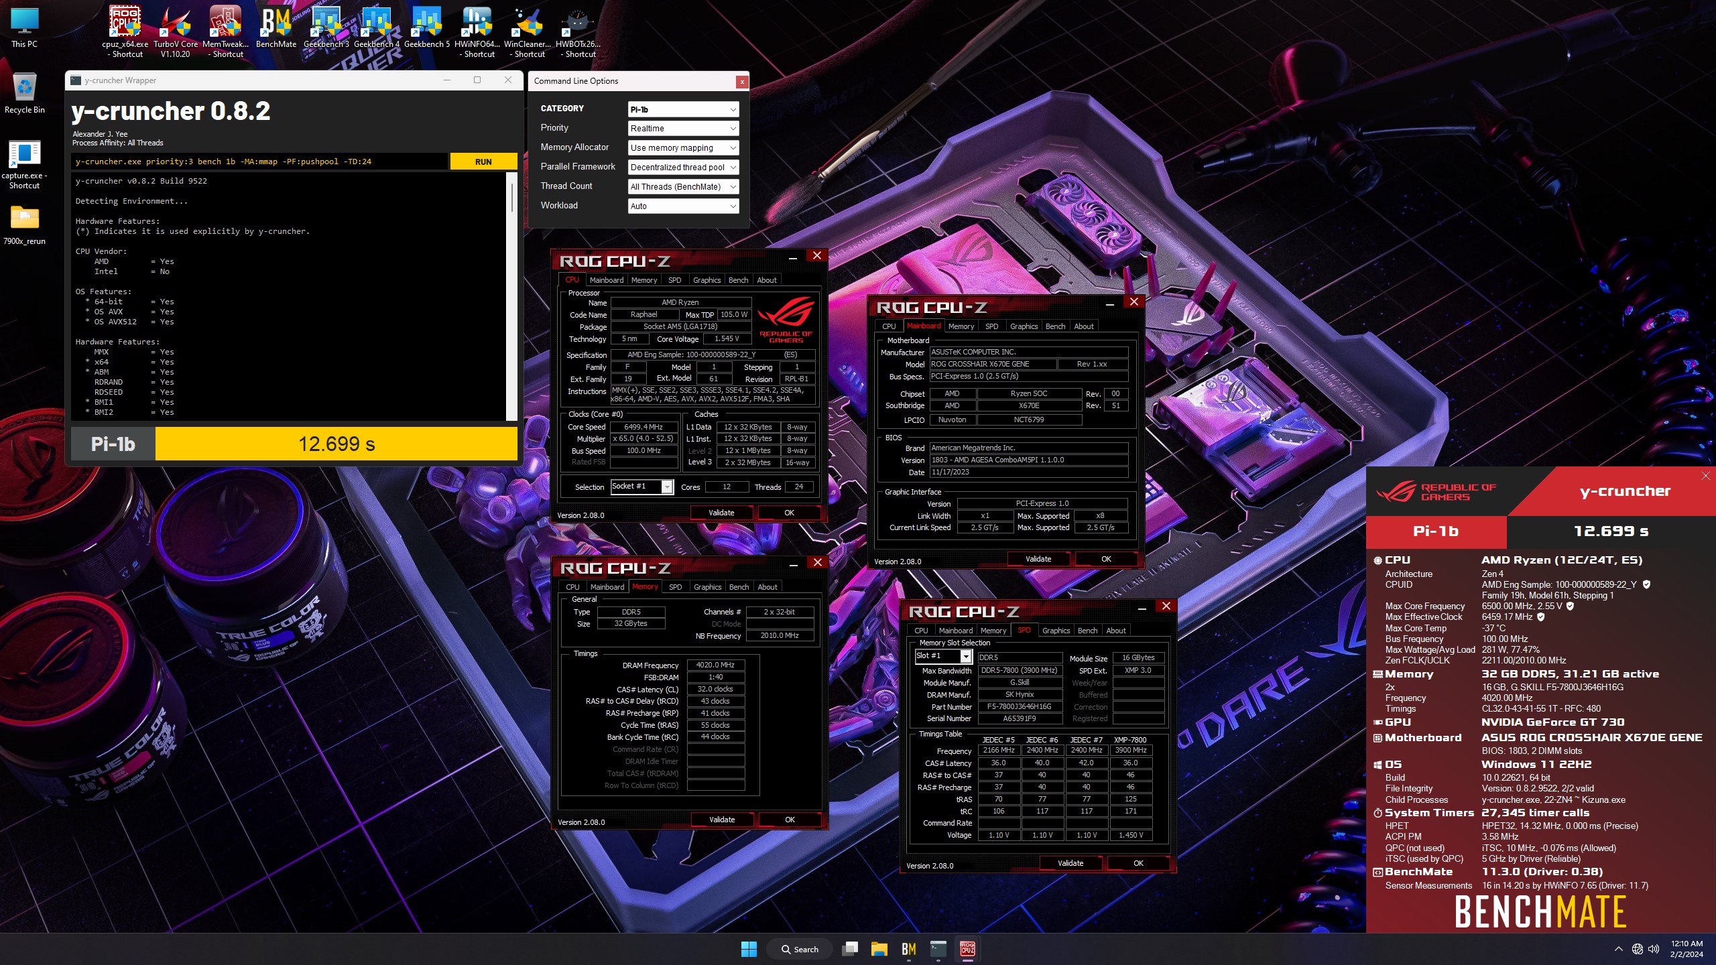1716x965 pixels.
Task: Click Core Speed value 6499.4 MHz
Action: (643, 427)
